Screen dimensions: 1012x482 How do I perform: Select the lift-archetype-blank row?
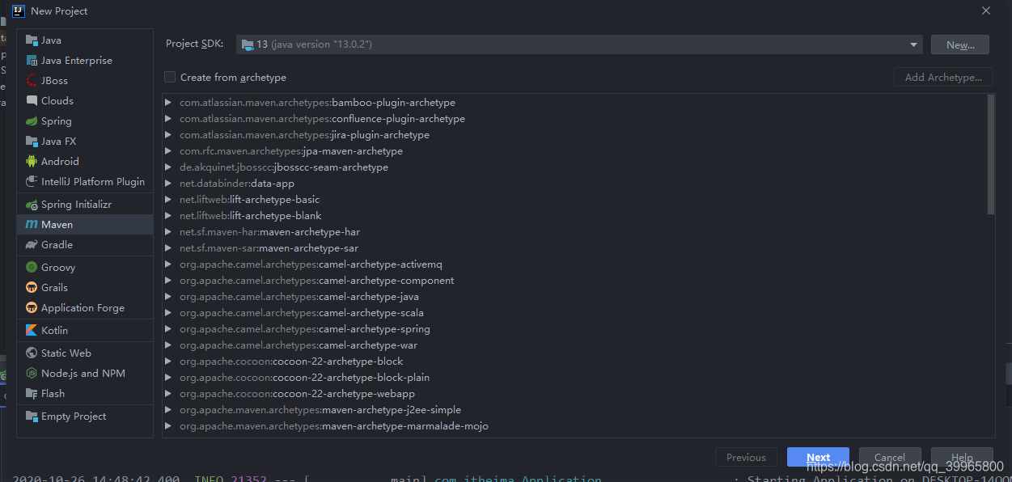click(x=574, y=216)
